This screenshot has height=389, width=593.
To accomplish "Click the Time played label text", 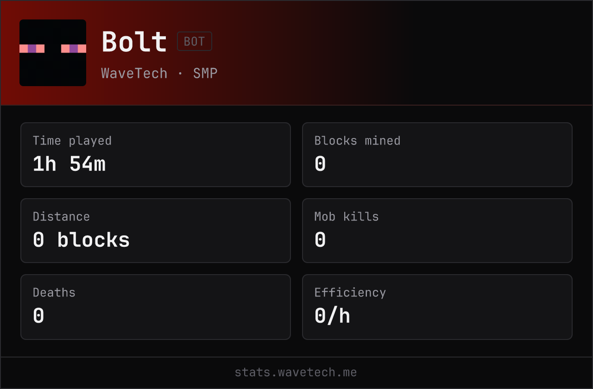I will coord(72,141).
